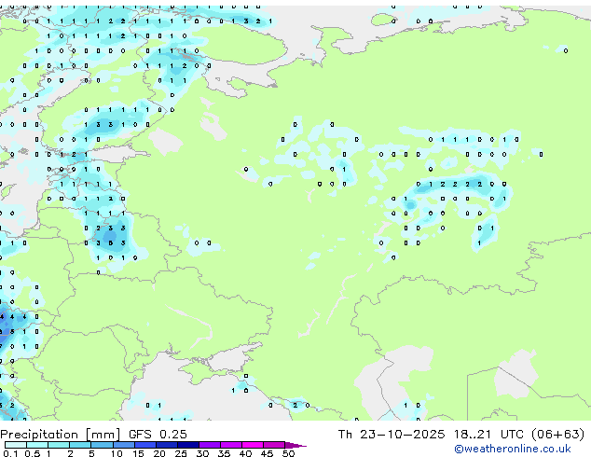Select the 30–35 mm purple legend box
Viewport: 591px width, 457px height.
[210, 445]
